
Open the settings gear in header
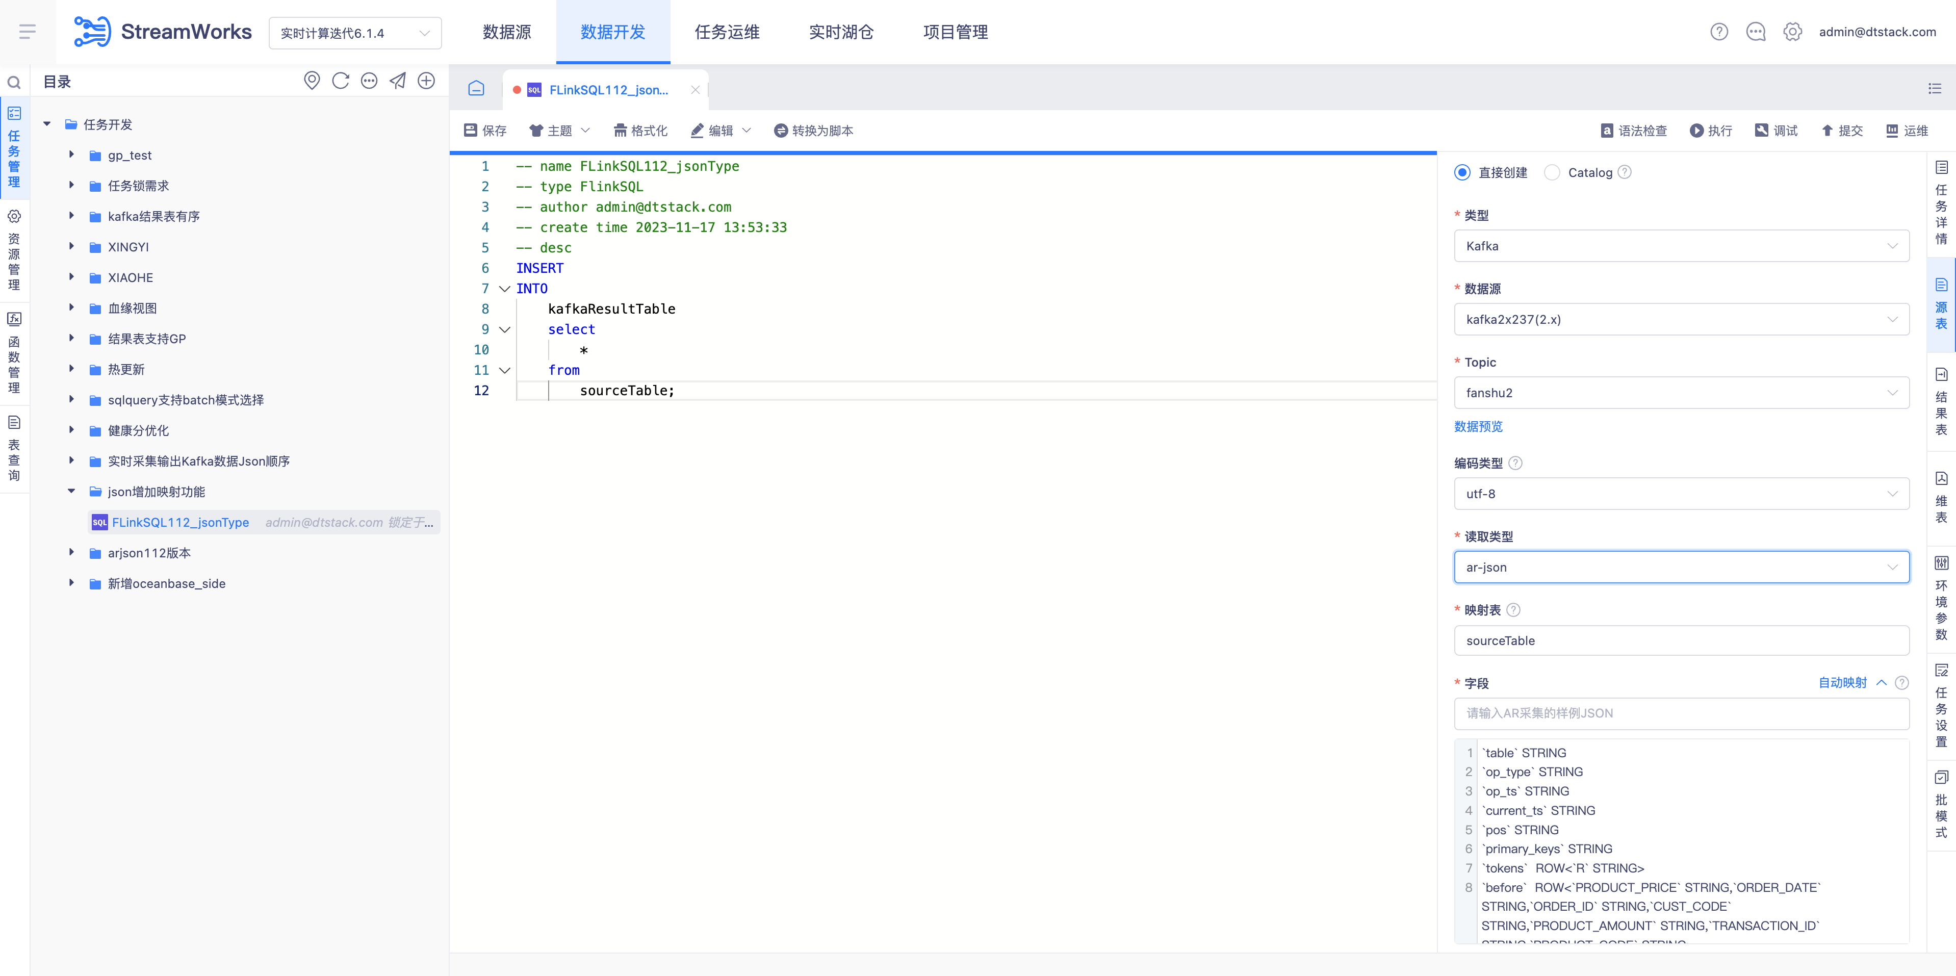pos(1793,32)
